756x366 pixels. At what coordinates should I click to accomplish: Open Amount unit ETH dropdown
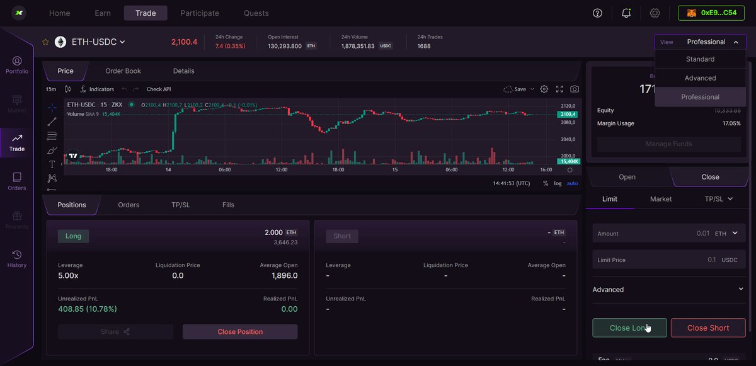point(726,233)
